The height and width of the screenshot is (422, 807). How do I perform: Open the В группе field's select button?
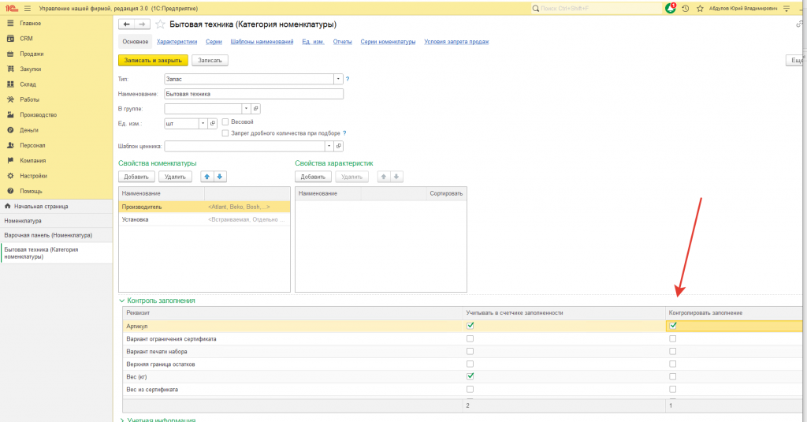pyautogui.click(x=256, y=109)
